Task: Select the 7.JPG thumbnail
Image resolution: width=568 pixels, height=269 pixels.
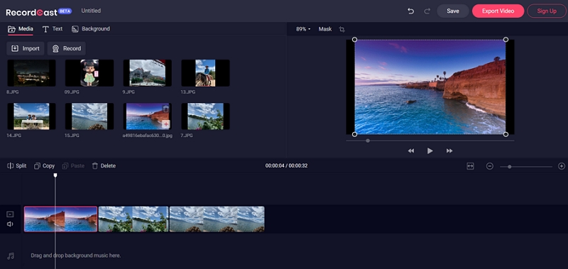Action: coord(205,116)
